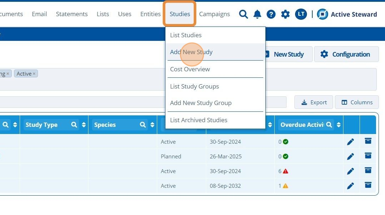Archive the study dated 26-Mar-2025
The width and height of the screenshot is (385, 215).
pos(368,156)
